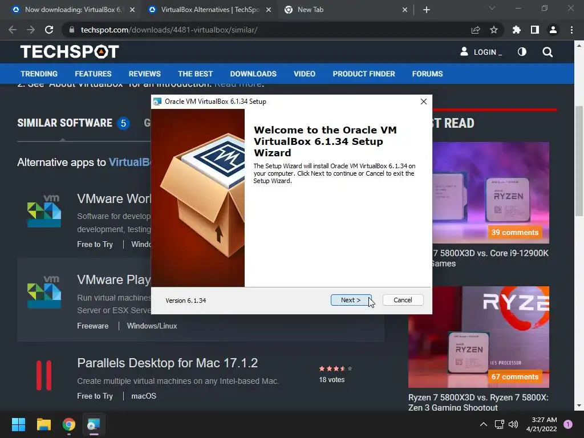Share this page via the share icon
This screenshot has height=438, width=584.
476,30
